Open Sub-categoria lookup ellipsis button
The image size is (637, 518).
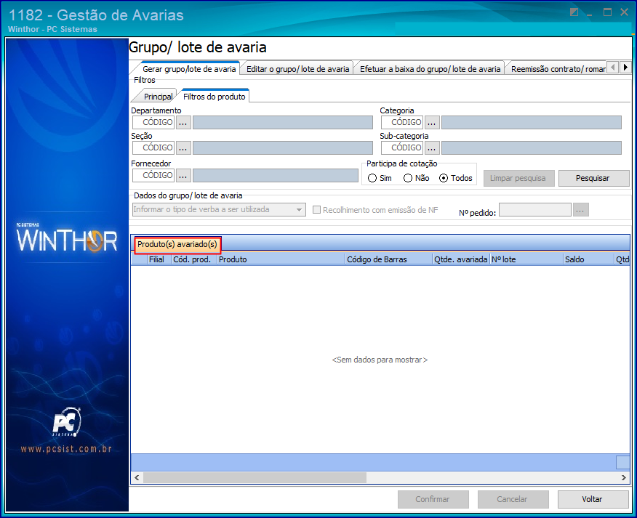(432, 147)
